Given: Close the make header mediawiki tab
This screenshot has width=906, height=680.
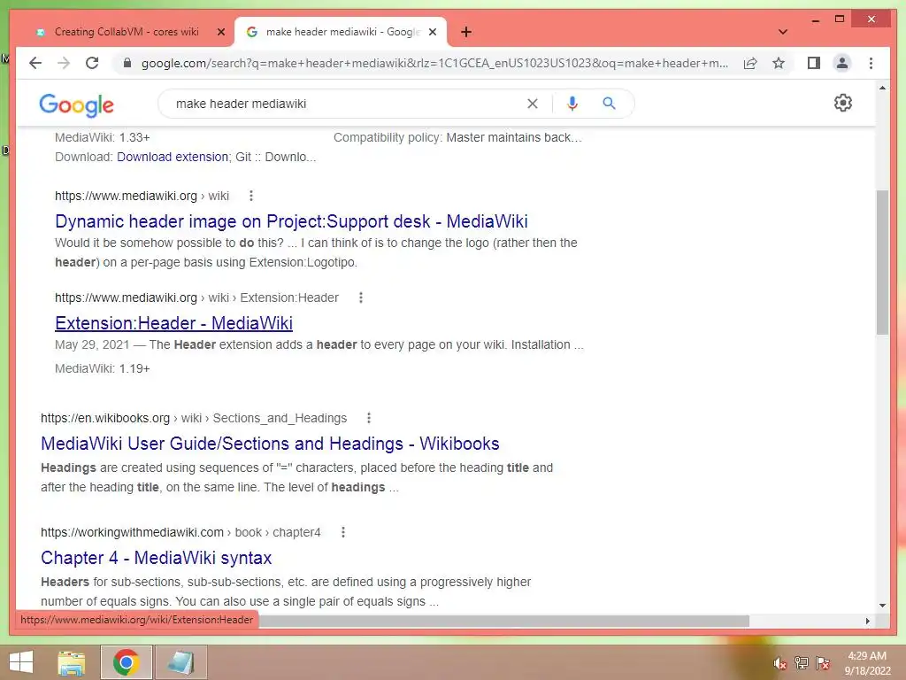Looking at the screenshot, I should tap(432, 33).
